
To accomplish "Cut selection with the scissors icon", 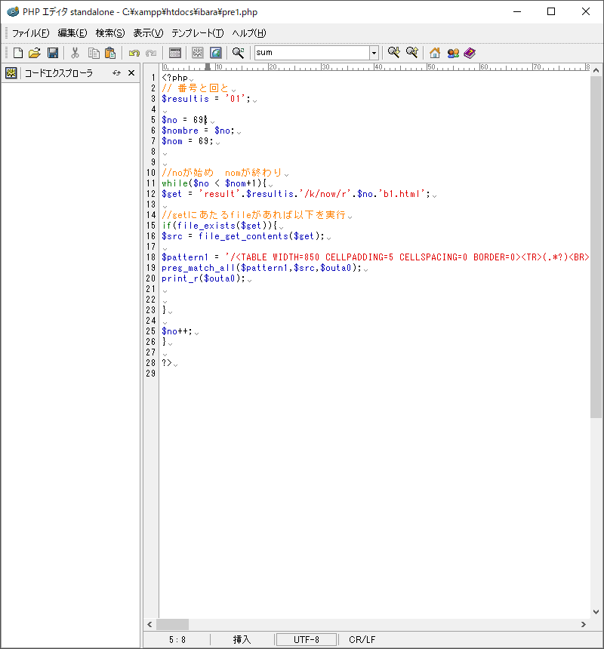I will coord(75,53).
